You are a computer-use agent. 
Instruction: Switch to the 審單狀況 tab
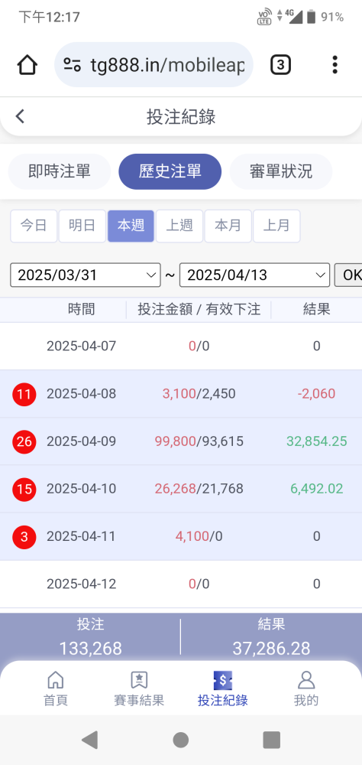click(x=281, y=171)
